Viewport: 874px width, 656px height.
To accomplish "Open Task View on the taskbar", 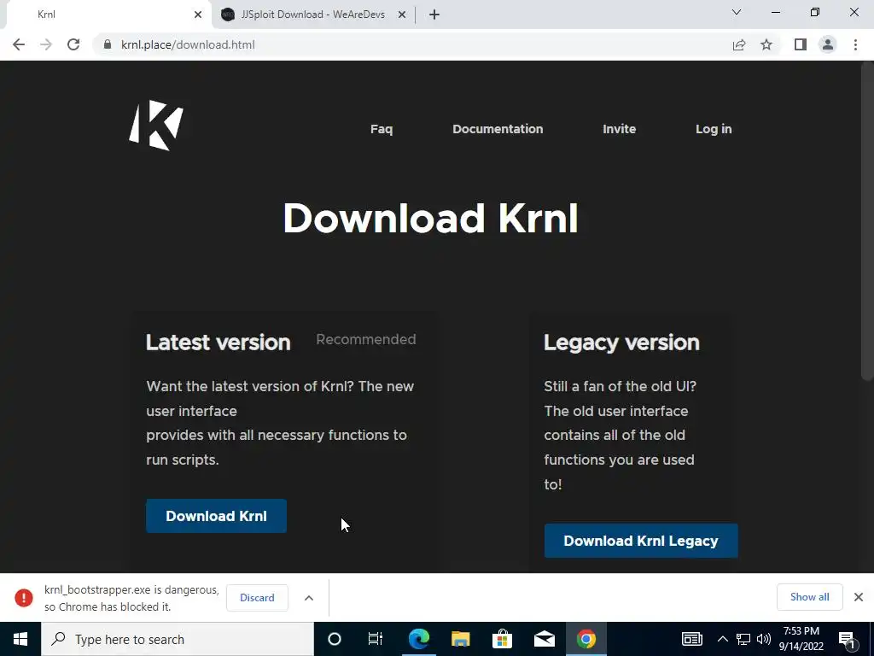I will click(x=376, y=639).
